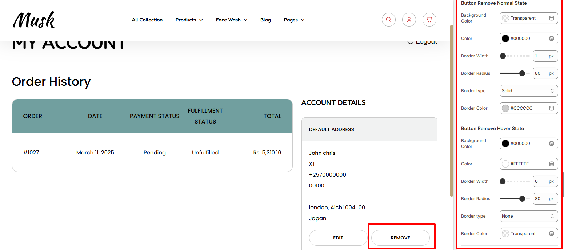Click Hover State Border Radius value field

(545, 199)
